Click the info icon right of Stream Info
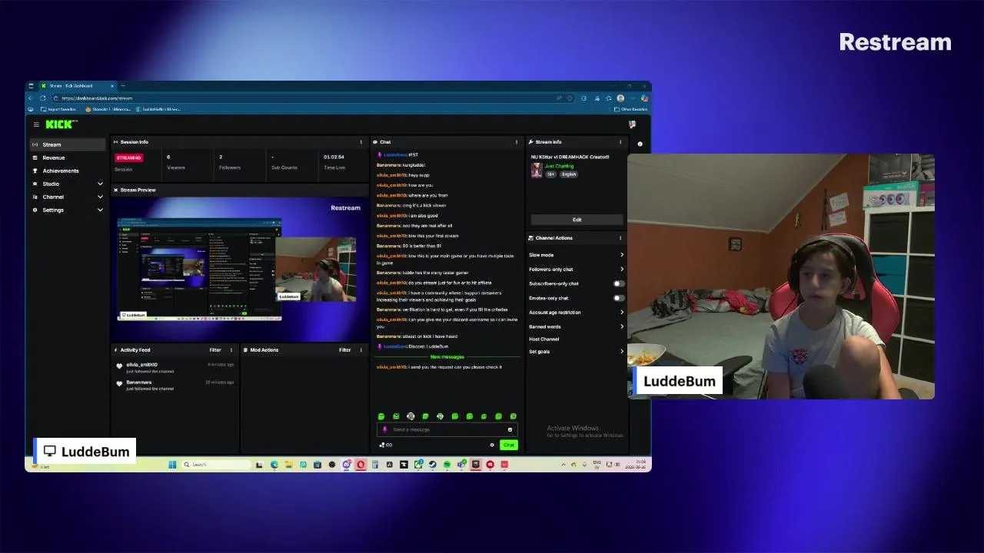Image resolution: width=984 pixels, height=553 pixels. (x=640, y=144)
